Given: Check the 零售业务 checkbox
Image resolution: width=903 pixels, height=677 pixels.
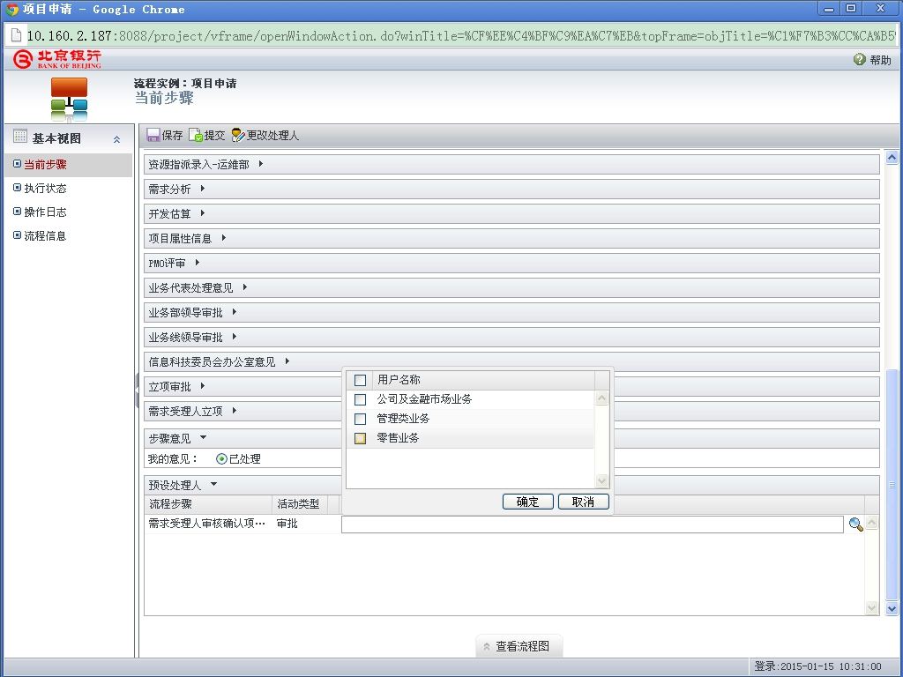Looking at the screenshot, I should [x=360, y=438].
